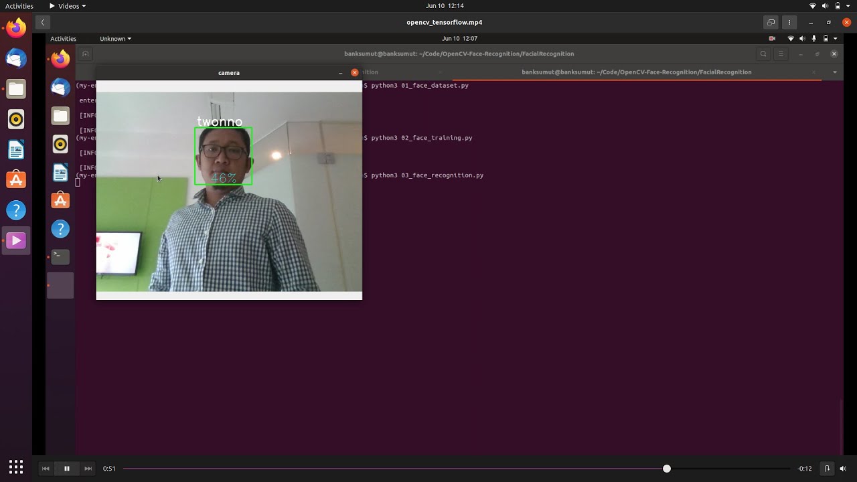Click the elapsed time 0:51
The image size is (857, 482).
[109, 469]
